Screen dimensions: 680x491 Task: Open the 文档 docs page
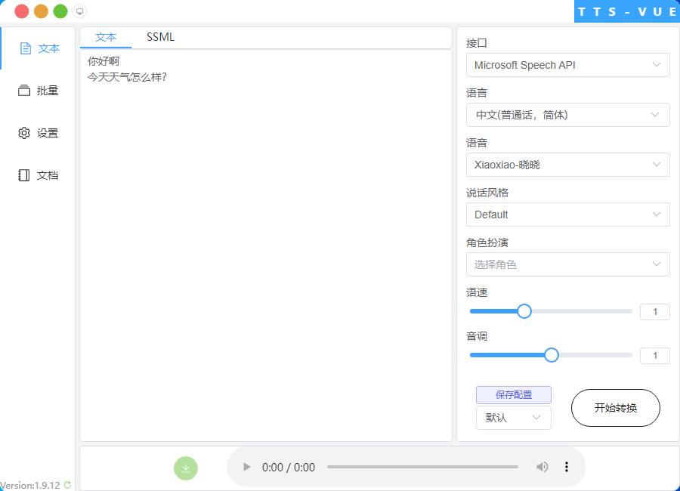point(39,175)
